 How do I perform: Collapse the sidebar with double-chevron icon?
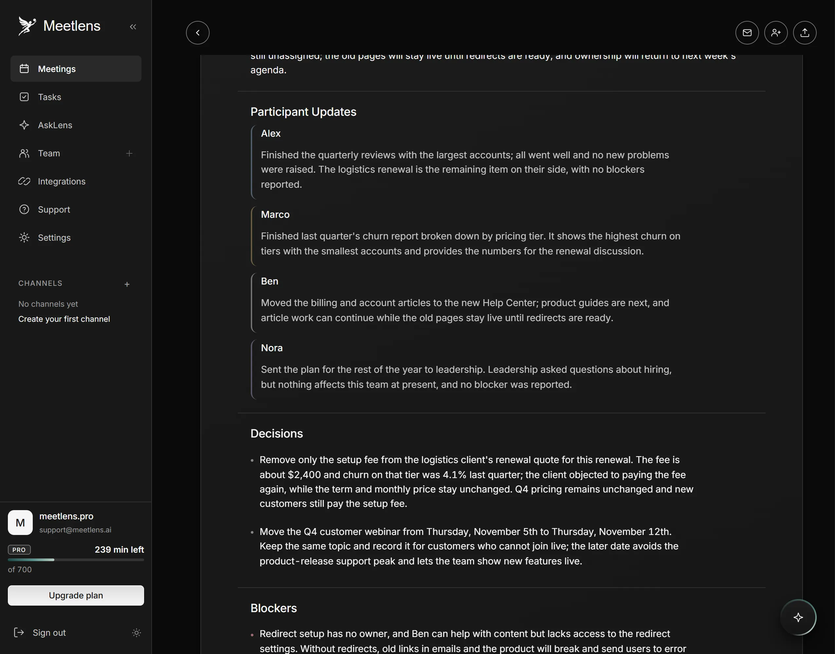coord(133,27)
